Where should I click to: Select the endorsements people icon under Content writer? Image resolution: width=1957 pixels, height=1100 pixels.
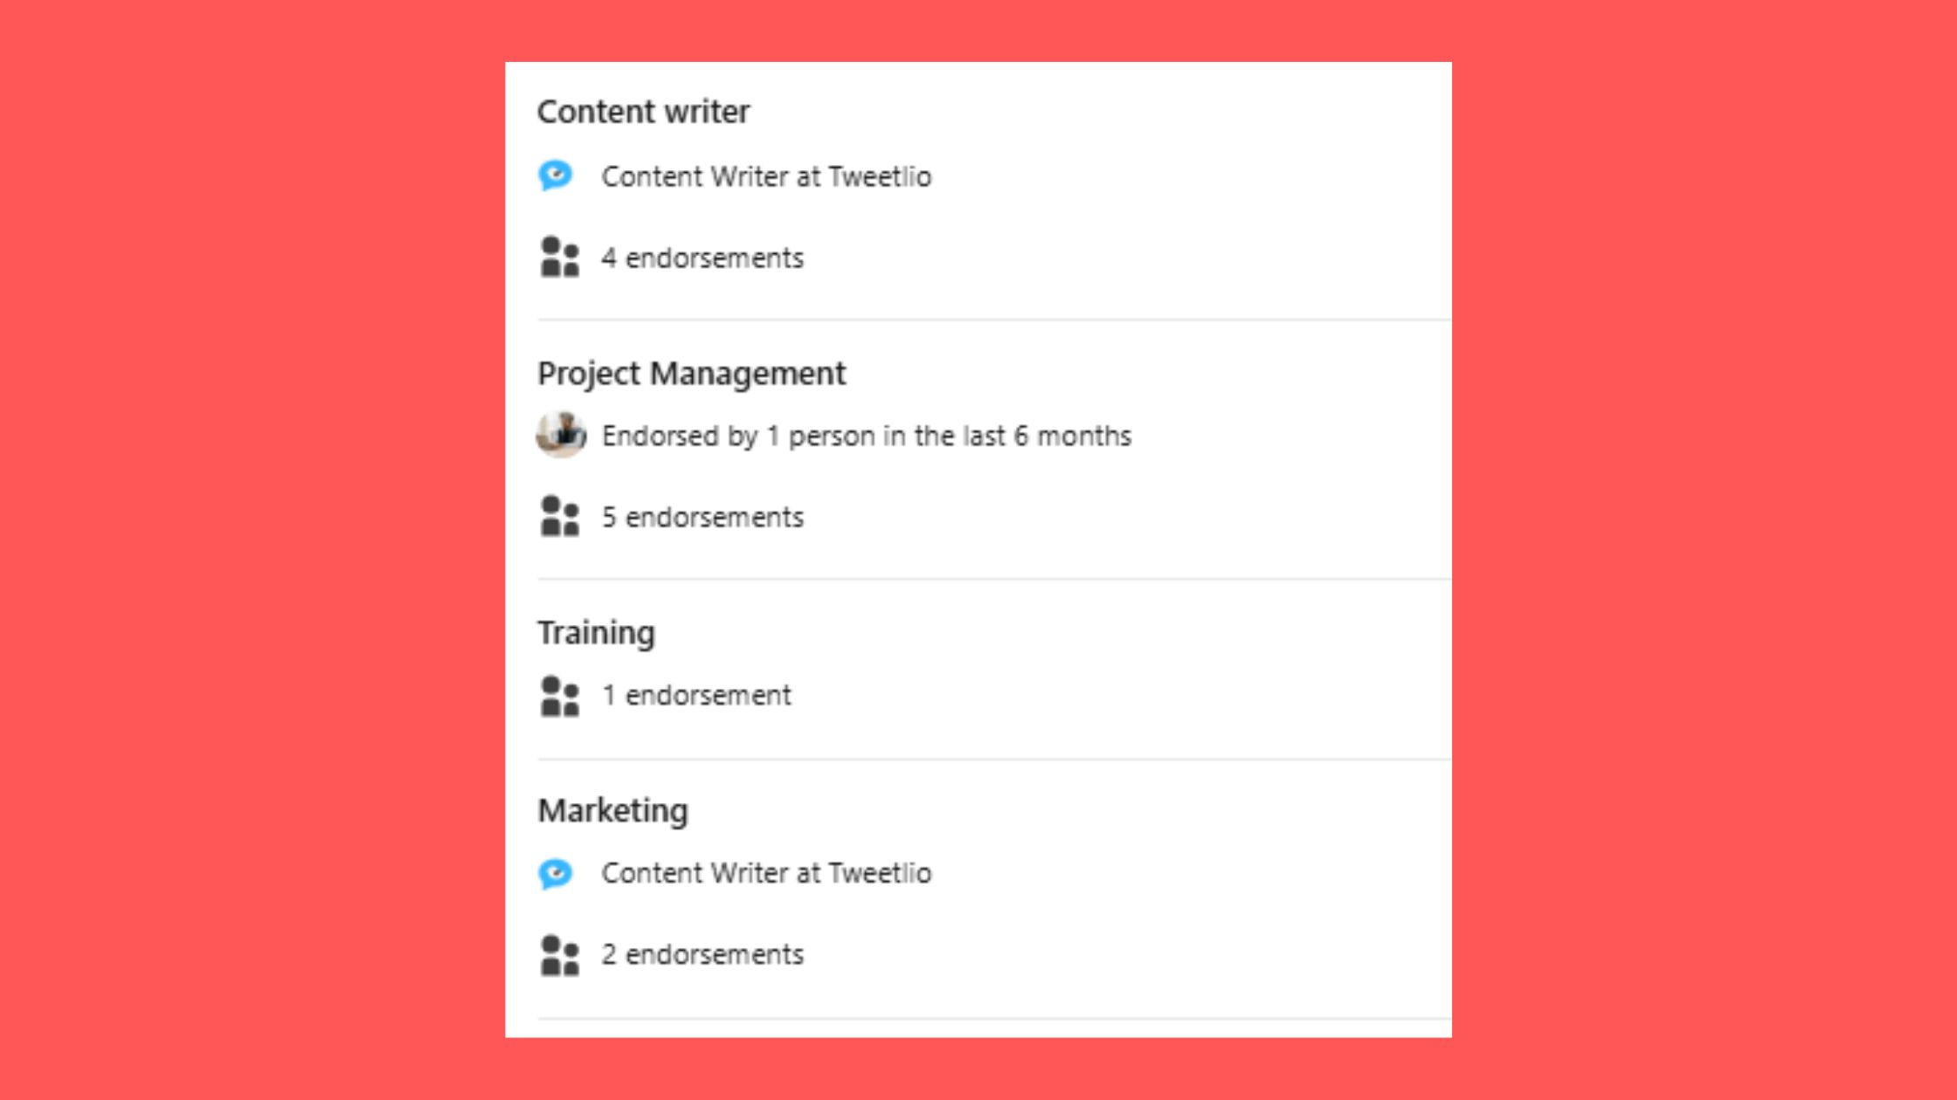point(560,258)
